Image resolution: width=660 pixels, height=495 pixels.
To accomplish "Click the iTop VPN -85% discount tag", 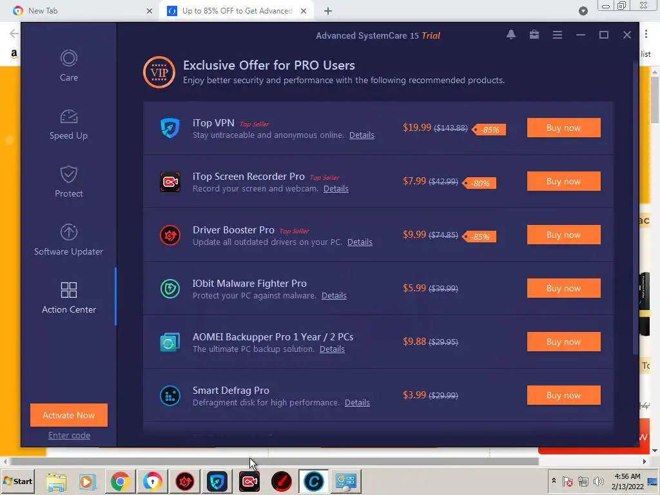I will [489, 130].
